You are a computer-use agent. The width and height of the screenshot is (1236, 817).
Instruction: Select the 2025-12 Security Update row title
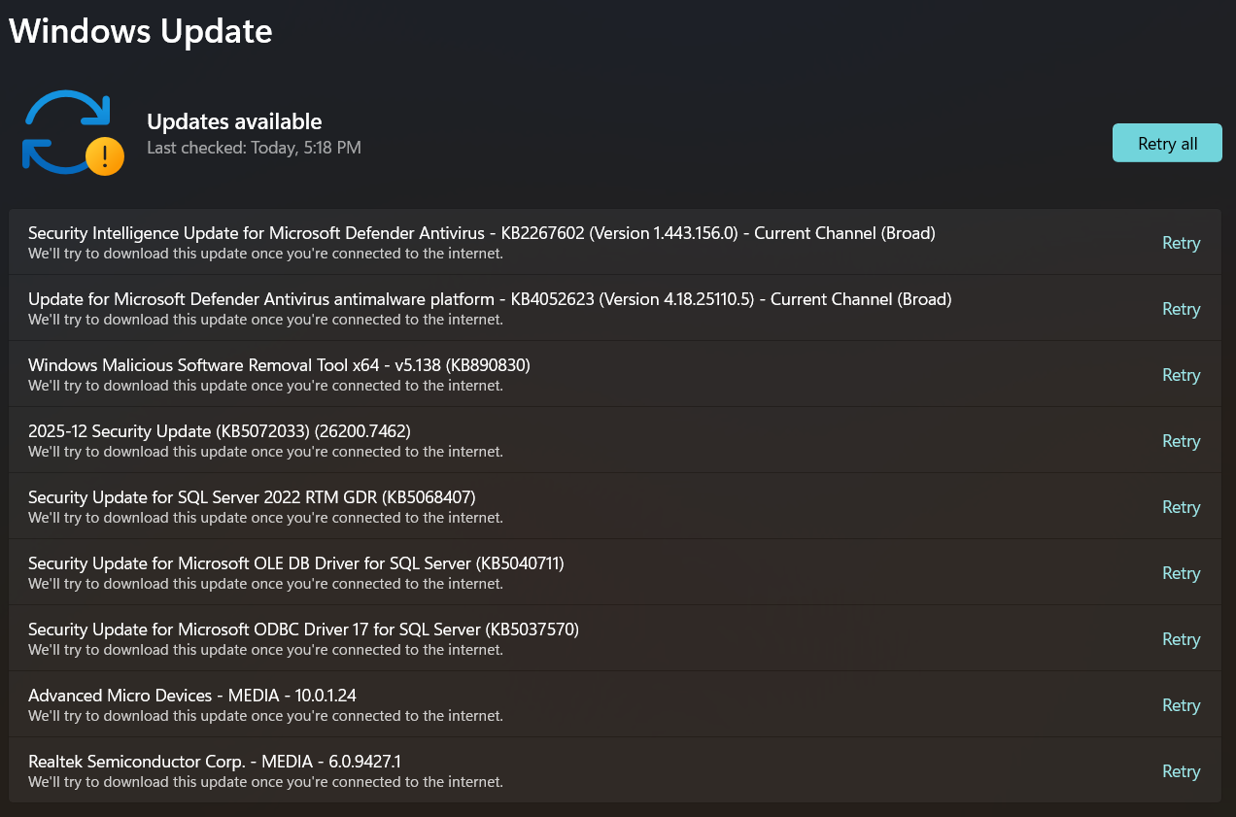pos(220,431)
